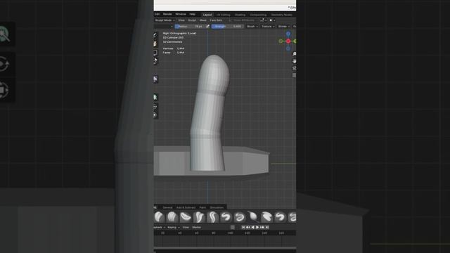This screenshot has height=253, width=450.
Task: Select the third brush thumbnail in the shelf
Action: 186,217
